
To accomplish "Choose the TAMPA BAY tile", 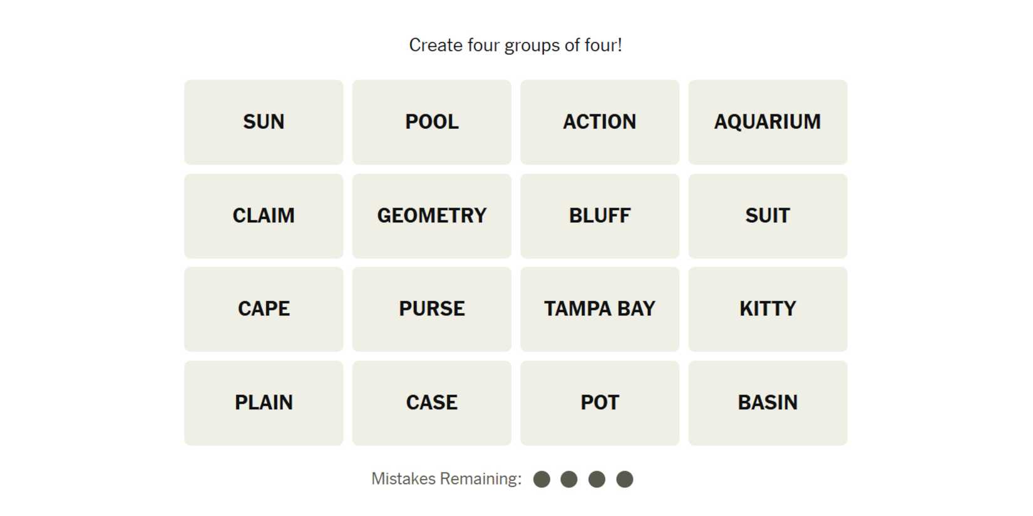I will point(599,309).
